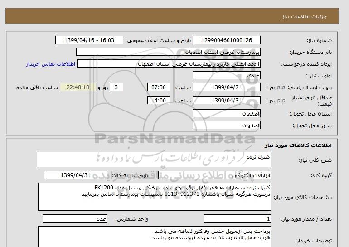This screenshot has height=247, width=349.
Task: Click the response deadline date 1399/04/21
Action: coord(226,87)
